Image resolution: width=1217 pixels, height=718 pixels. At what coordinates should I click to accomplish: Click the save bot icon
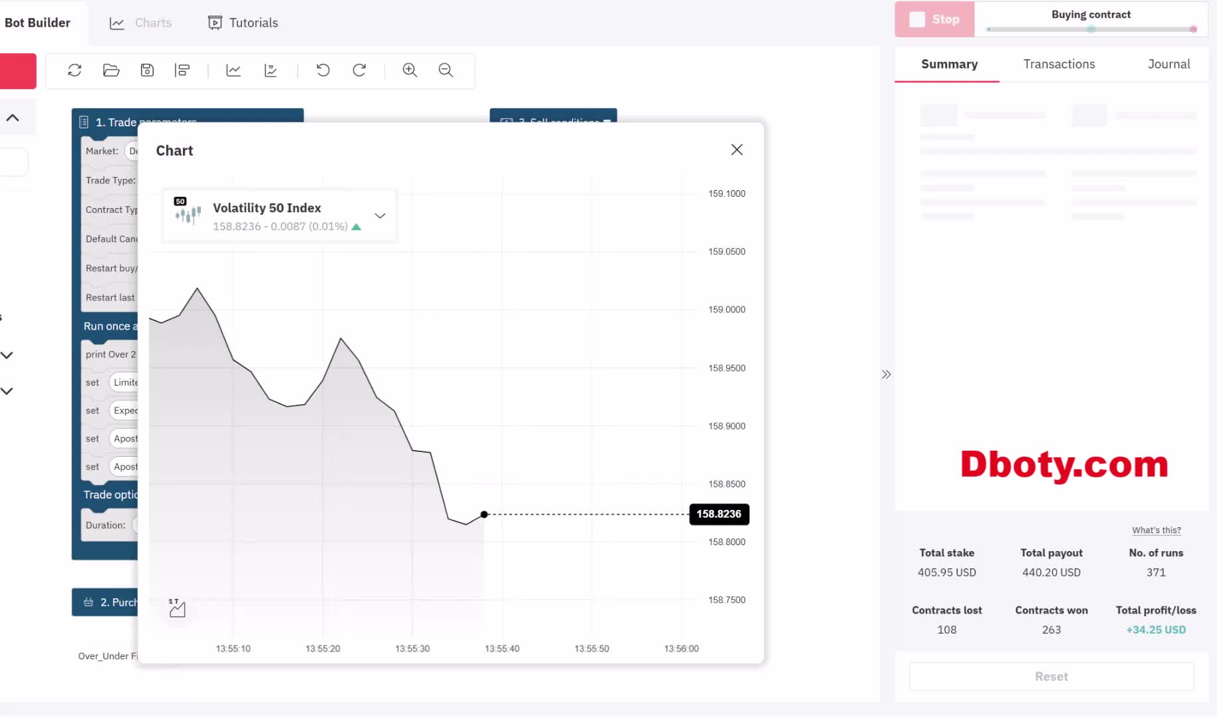tap(147, 70)
